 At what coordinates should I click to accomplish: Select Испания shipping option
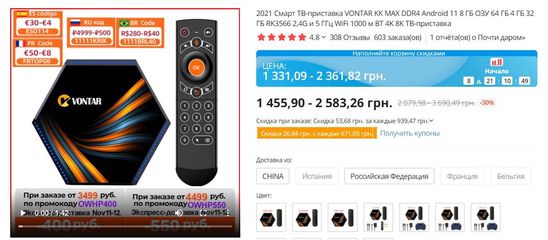317,176
